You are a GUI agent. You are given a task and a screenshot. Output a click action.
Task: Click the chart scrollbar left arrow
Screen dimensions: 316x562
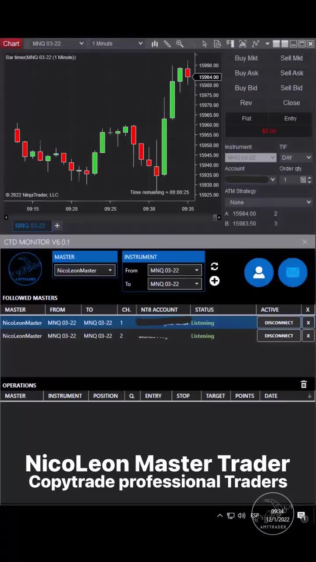tap(6, 217)
